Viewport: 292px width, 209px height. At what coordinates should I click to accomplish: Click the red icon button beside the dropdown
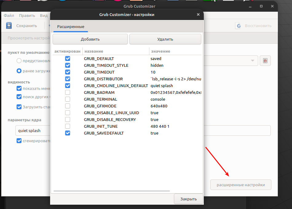coord(265,61)
